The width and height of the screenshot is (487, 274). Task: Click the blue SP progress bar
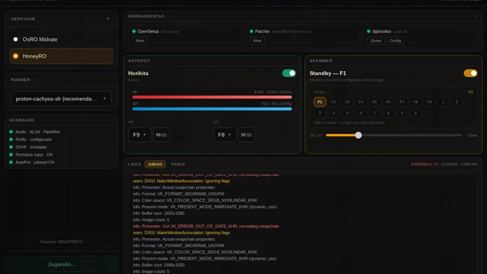212,109
